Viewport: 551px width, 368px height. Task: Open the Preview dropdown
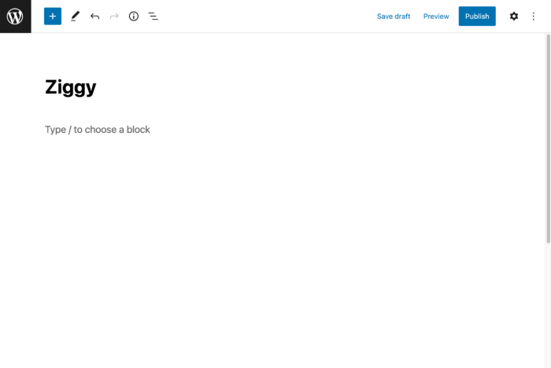click(x=436, y=17)
